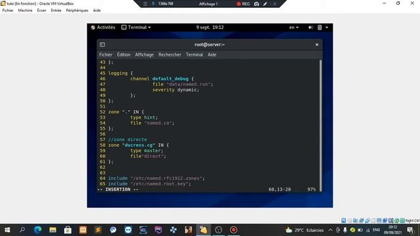420x236 pixels.
Task: Click 'type master;' on line 59
Action: (146, 151)
